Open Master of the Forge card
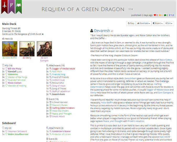The image size is (177, 142). tap(18, 77)
